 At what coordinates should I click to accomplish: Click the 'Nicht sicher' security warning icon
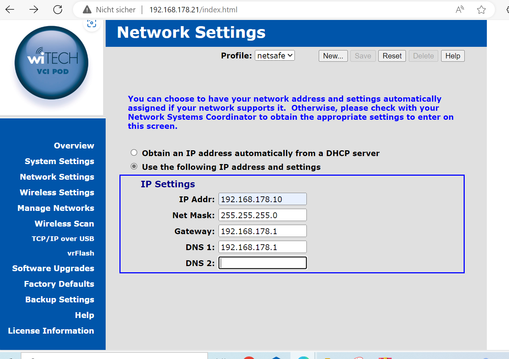[x=87, y=10]
